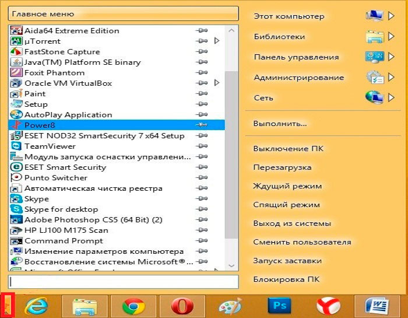
Task: Open File Explorer on the taskbar
Action: (x=85, y=306)
